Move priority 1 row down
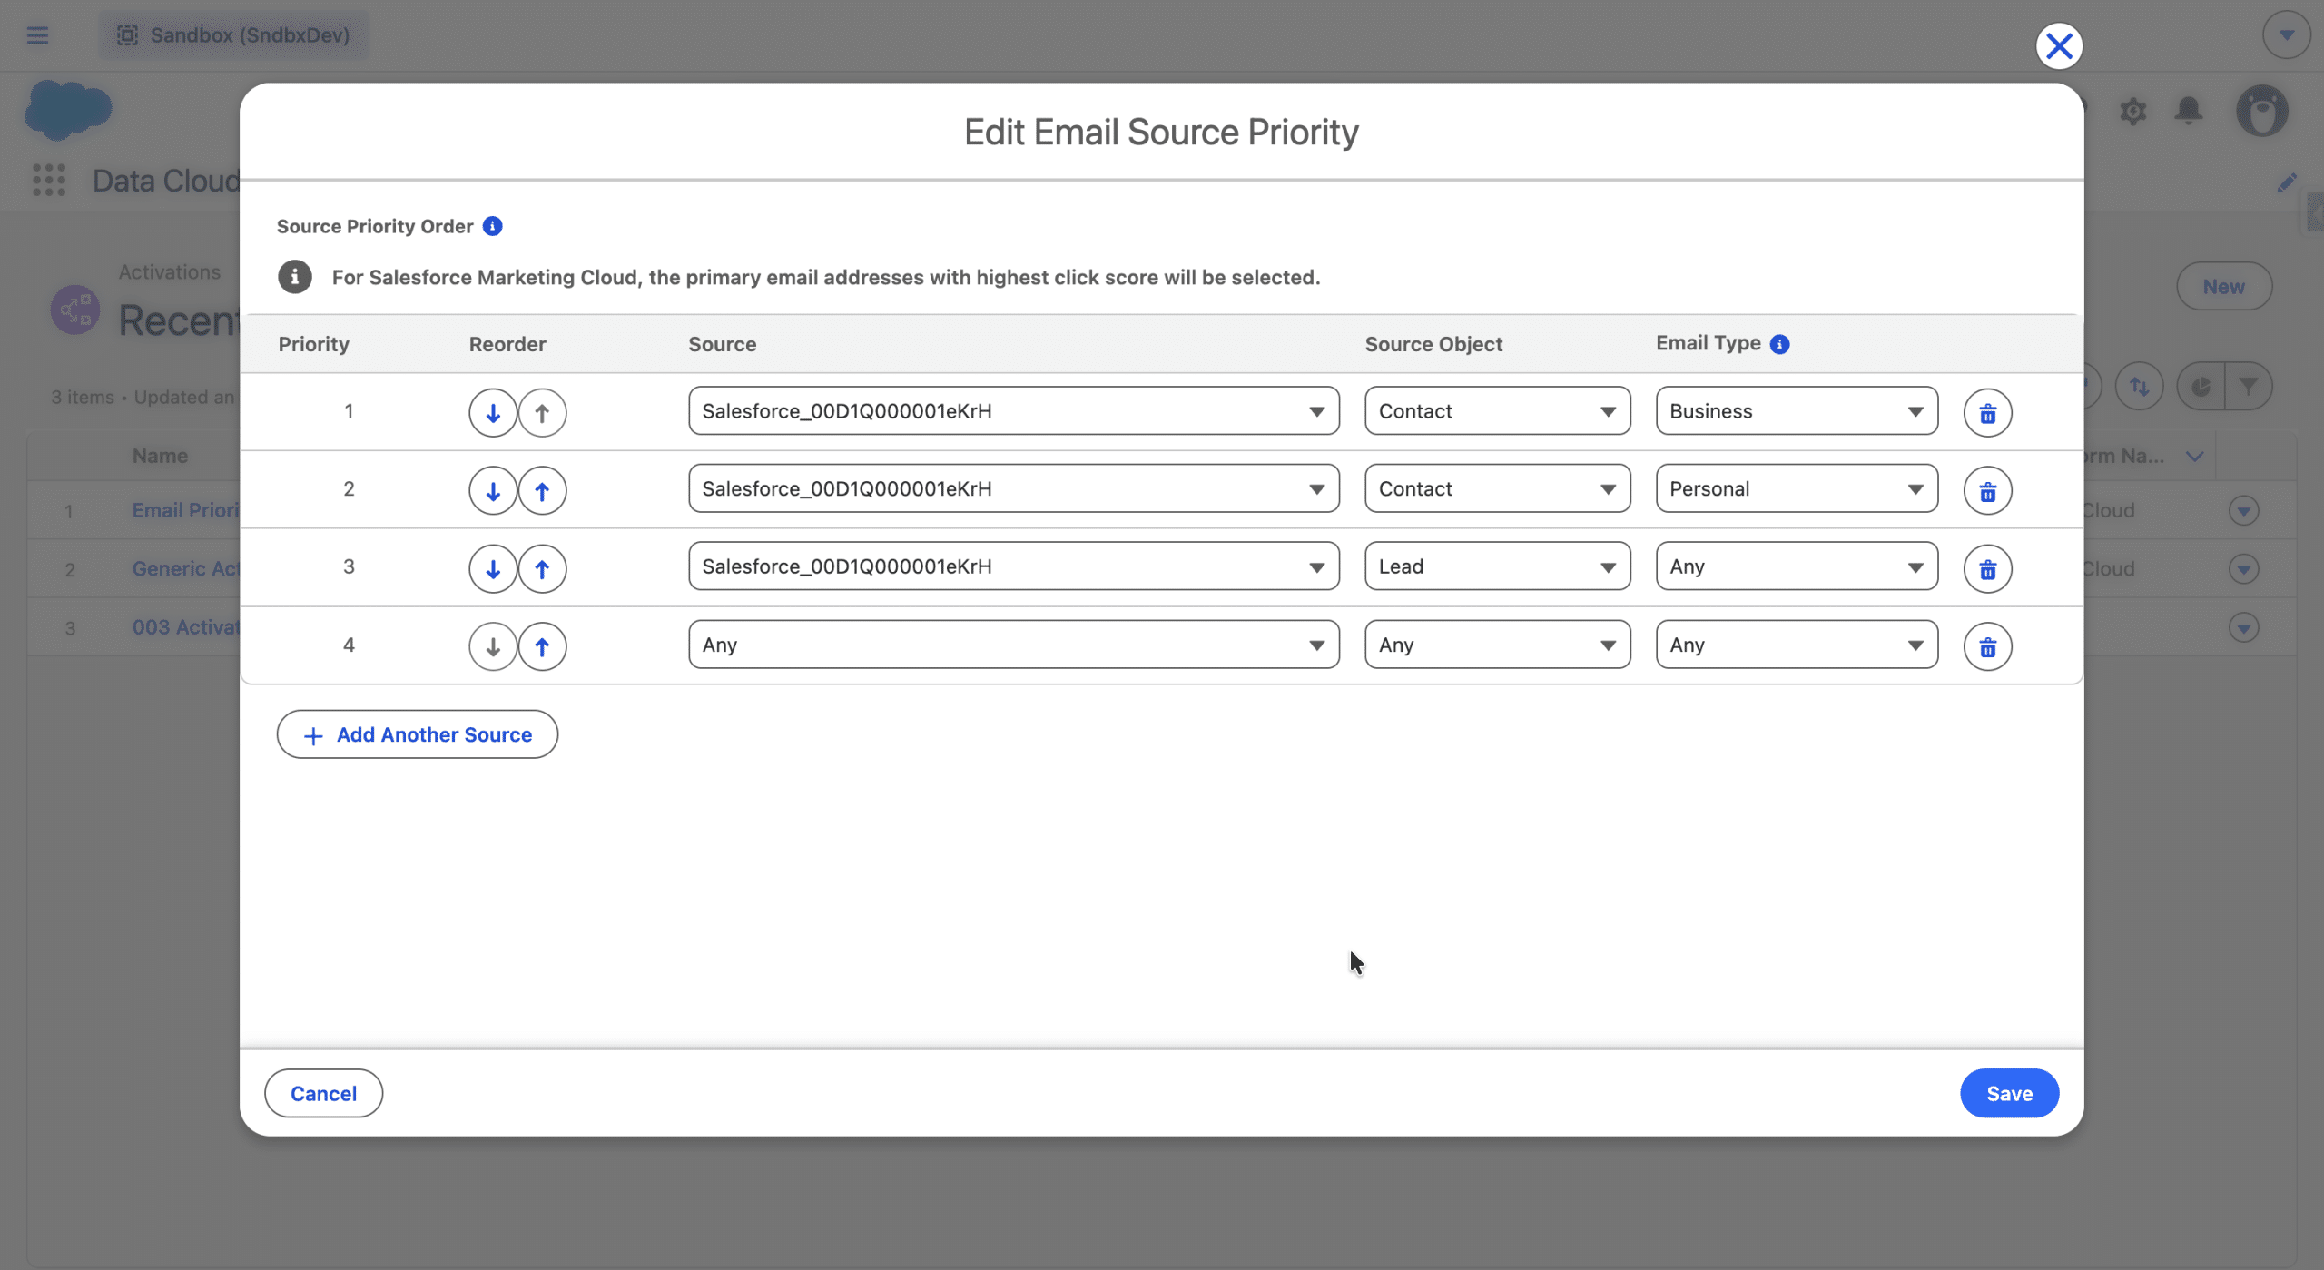This screenshot has width=2324, height=1270. pos(493,413)
